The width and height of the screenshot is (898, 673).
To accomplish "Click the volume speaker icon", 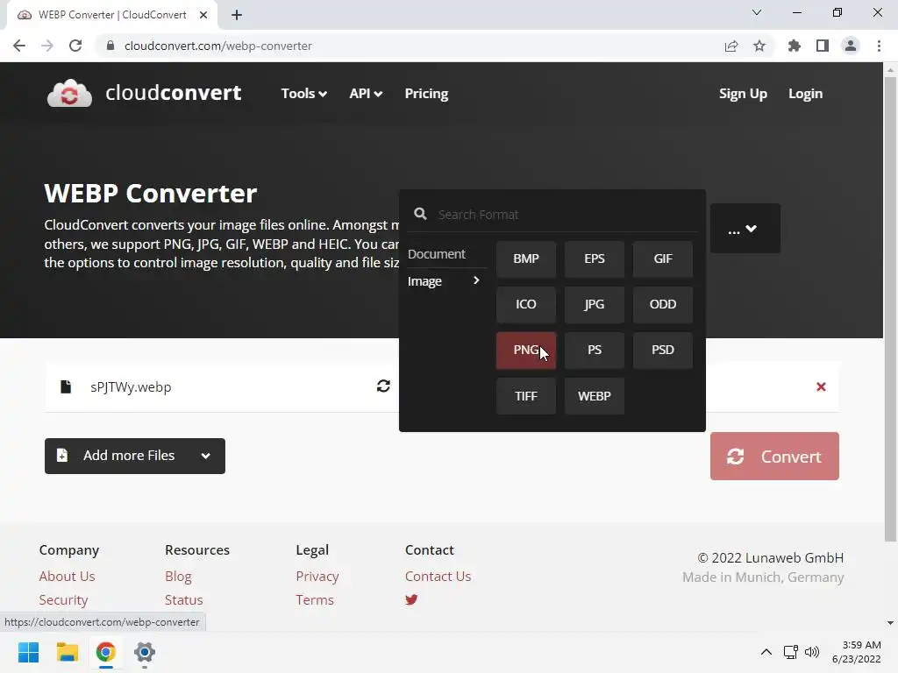I will [x=812, y=652].
